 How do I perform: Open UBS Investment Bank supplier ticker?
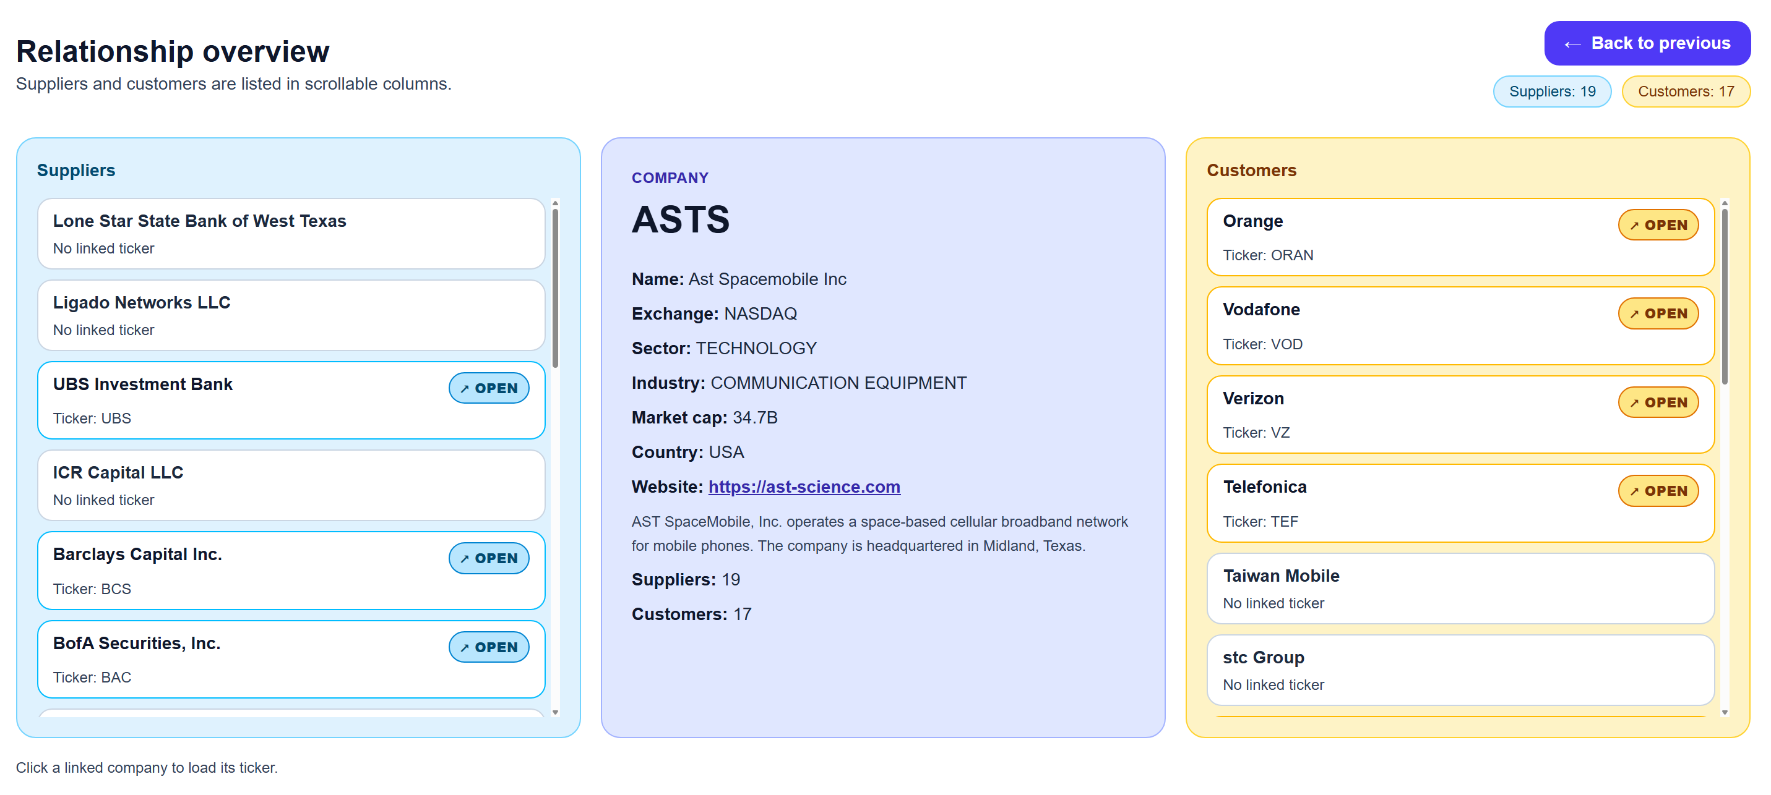point(488,388)
